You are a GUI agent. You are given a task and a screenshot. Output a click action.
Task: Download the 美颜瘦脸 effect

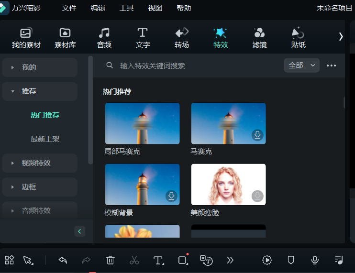click(257, 196)
